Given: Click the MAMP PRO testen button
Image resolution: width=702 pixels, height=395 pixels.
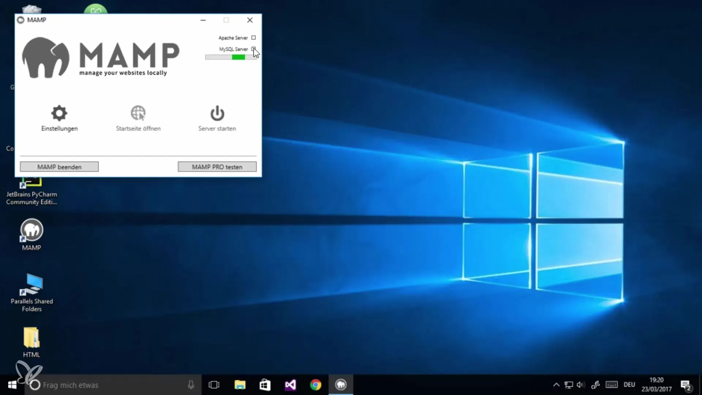Looking at the screenshot, I should [x=217, y=167].
